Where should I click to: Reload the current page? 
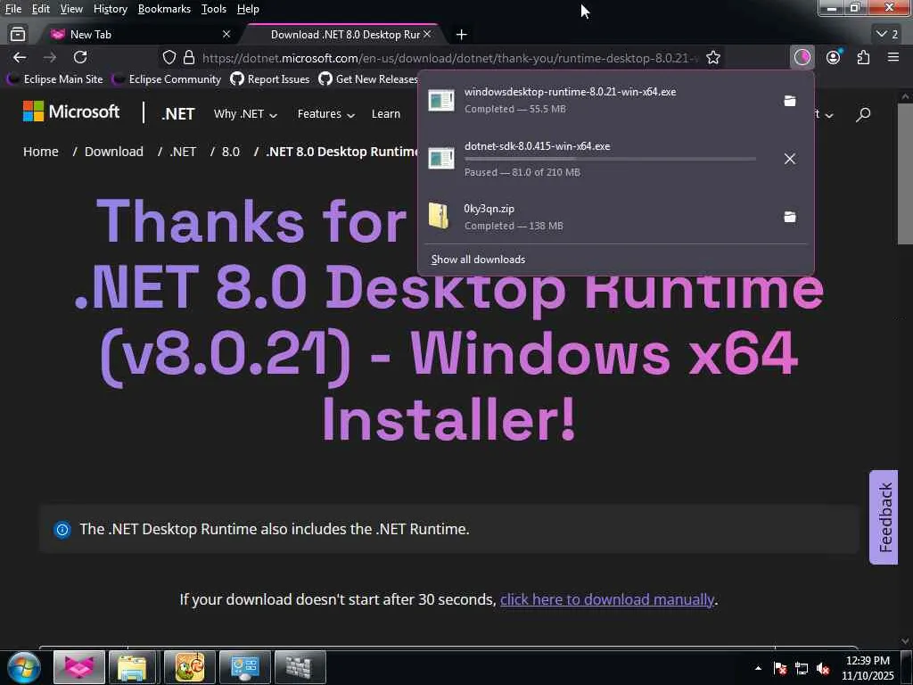pos(80,57)
